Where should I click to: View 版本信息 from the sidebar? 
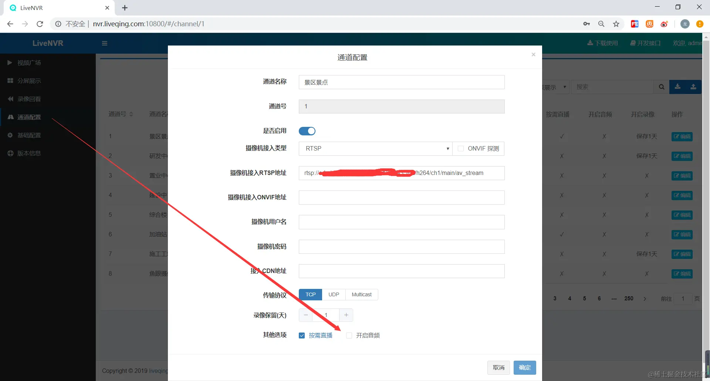(x=29, y=153)
